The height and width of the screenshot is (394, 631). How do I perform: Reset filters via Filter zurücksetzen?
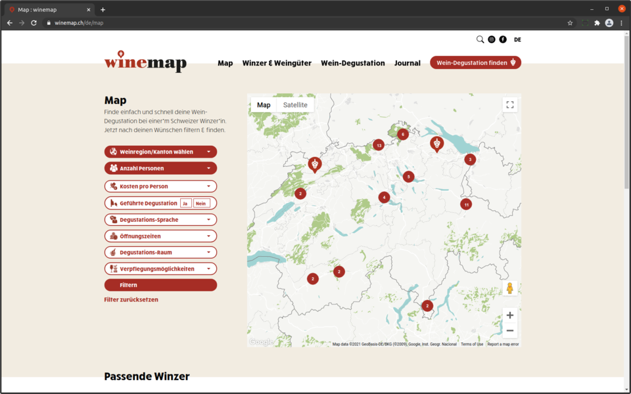click(x=131, y=299)
